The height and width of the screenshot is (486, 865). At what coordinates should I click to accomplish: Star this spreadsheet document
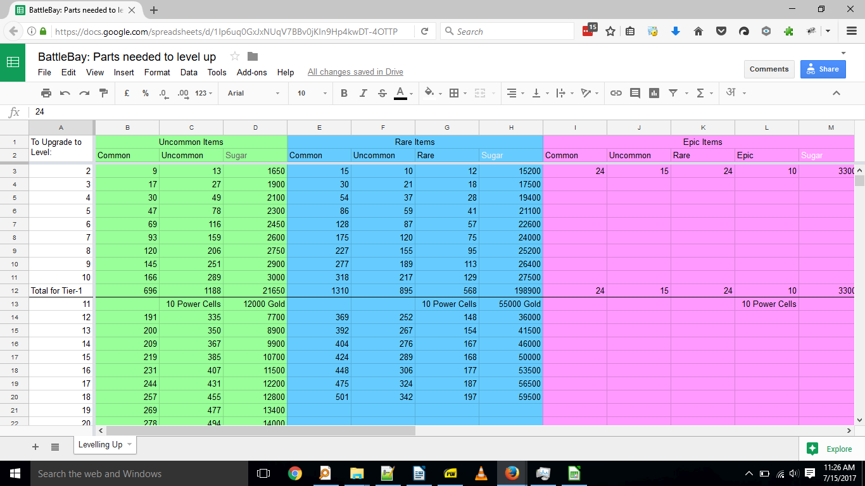tap(234, 56)
